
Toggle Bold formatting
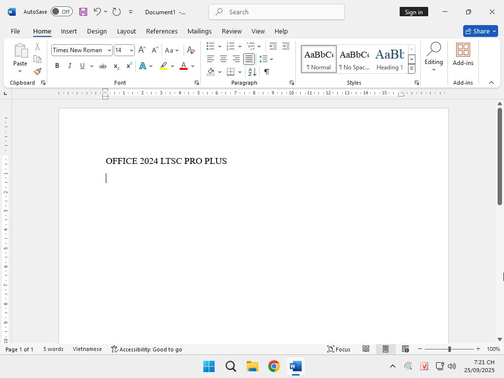[57, 66]
